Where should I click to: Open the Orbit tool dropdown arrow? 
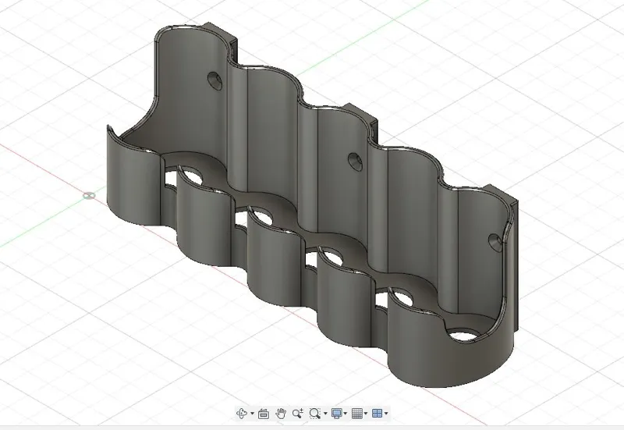[252, 414]
